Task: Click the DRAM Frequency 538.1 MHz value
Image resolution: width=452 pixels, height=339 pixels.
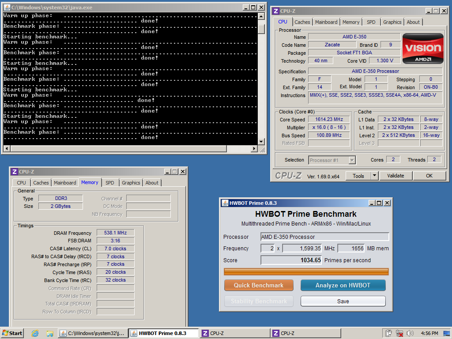Action: click(115, 233)
